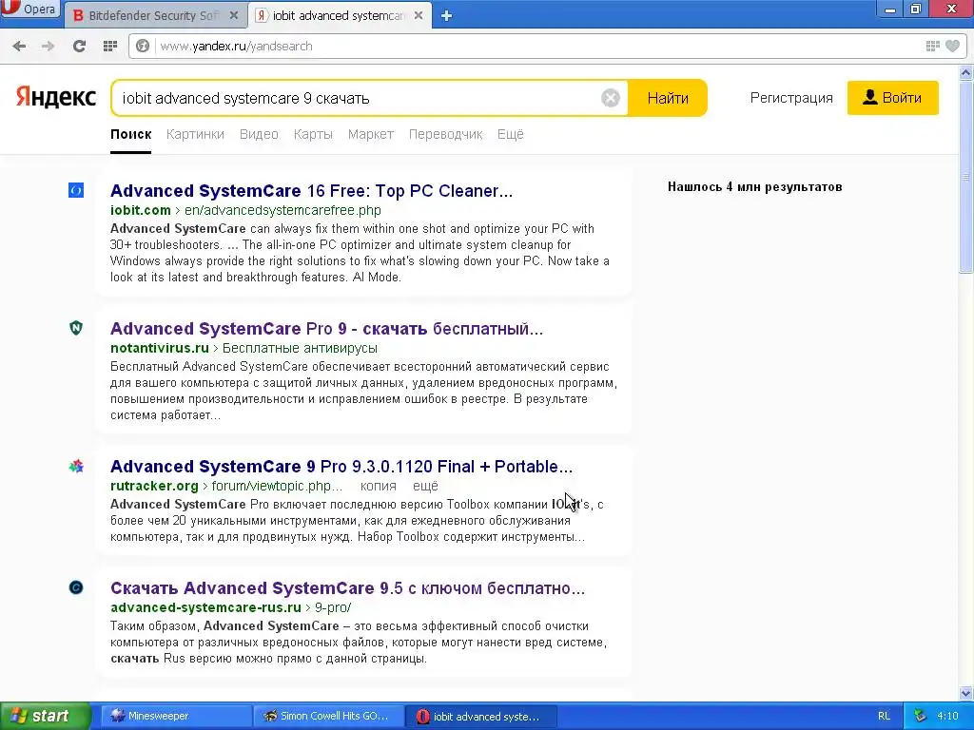
Task: Switch to the Видео tab
Action: point(259,134)
